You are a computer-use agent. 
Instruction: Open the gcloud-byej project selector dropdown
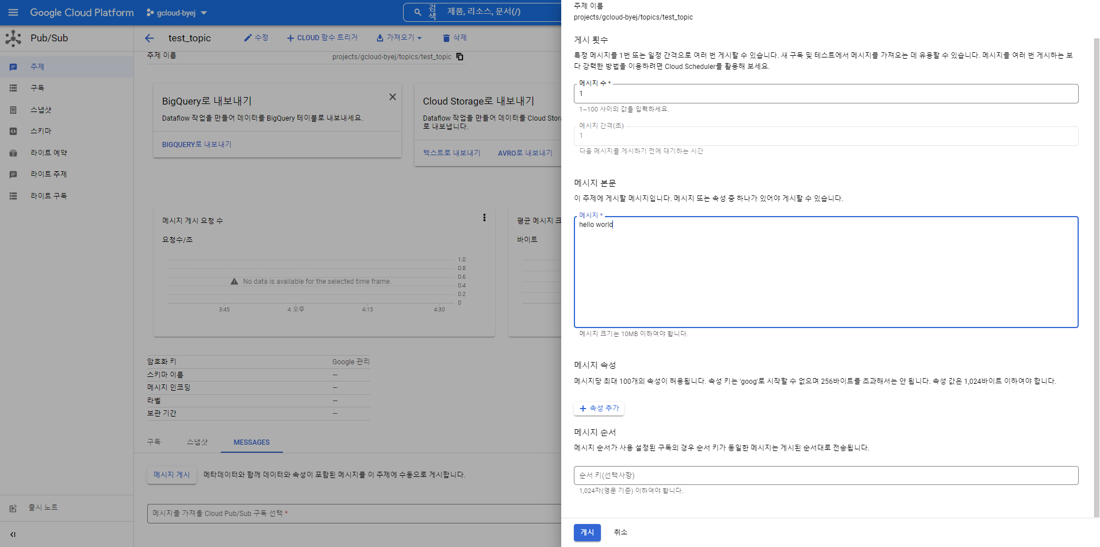[x=177, y=13]
